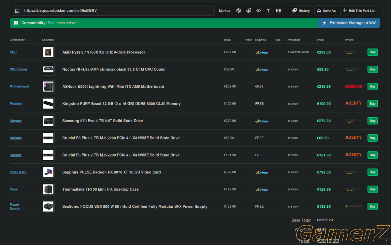The height and width of the screenshot is (245, 391).
Task: Click the Save As button
Action: 326,11
